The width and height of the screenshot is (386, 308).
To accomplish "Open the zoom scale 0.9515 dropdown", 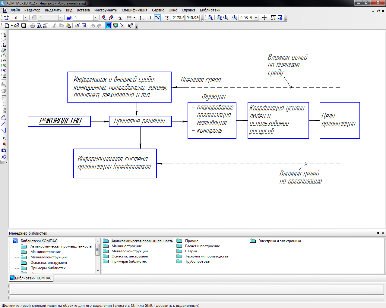I will click(x=256, y=18).
